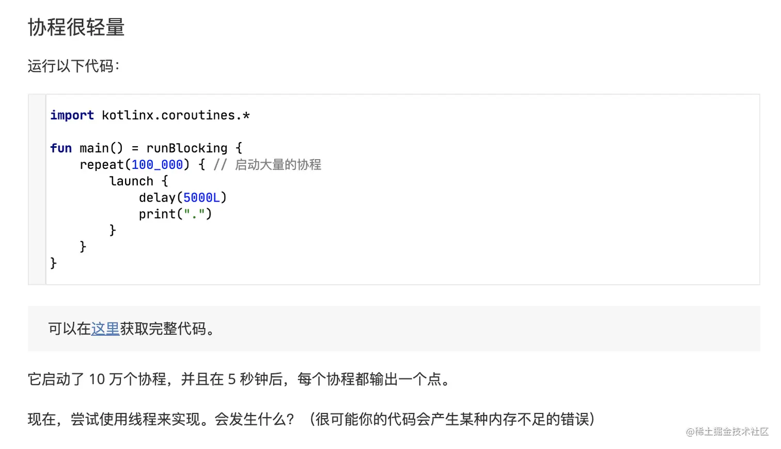This screenshot has height=449, width=781.
Task: Click the delay(5000L) code line
Action: coord(183,198)
